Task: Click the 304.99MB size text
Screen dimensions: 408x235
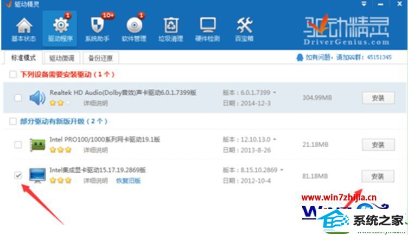Action: point(317,97)
